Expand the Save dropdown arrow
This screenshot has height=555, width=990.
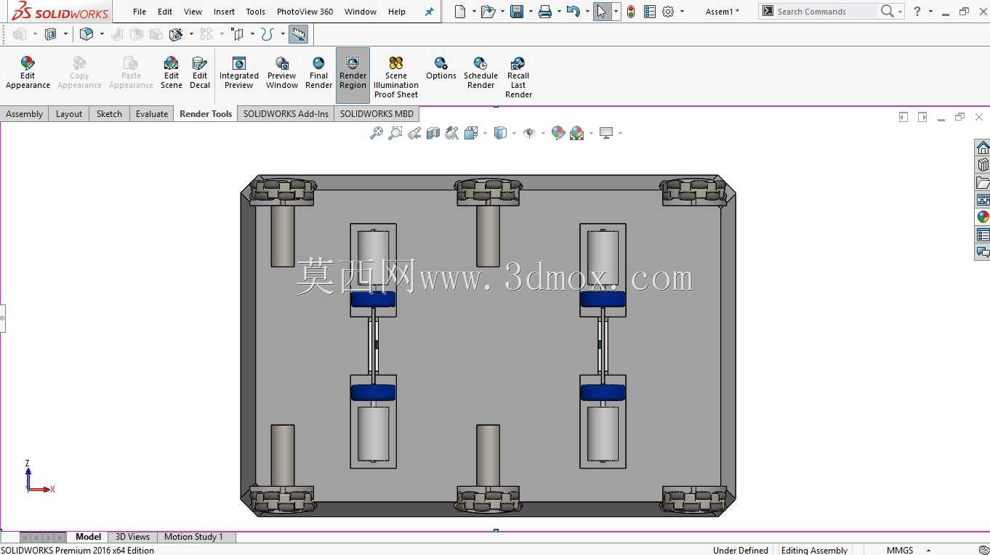pyautogui.click(x=531, y=12)
